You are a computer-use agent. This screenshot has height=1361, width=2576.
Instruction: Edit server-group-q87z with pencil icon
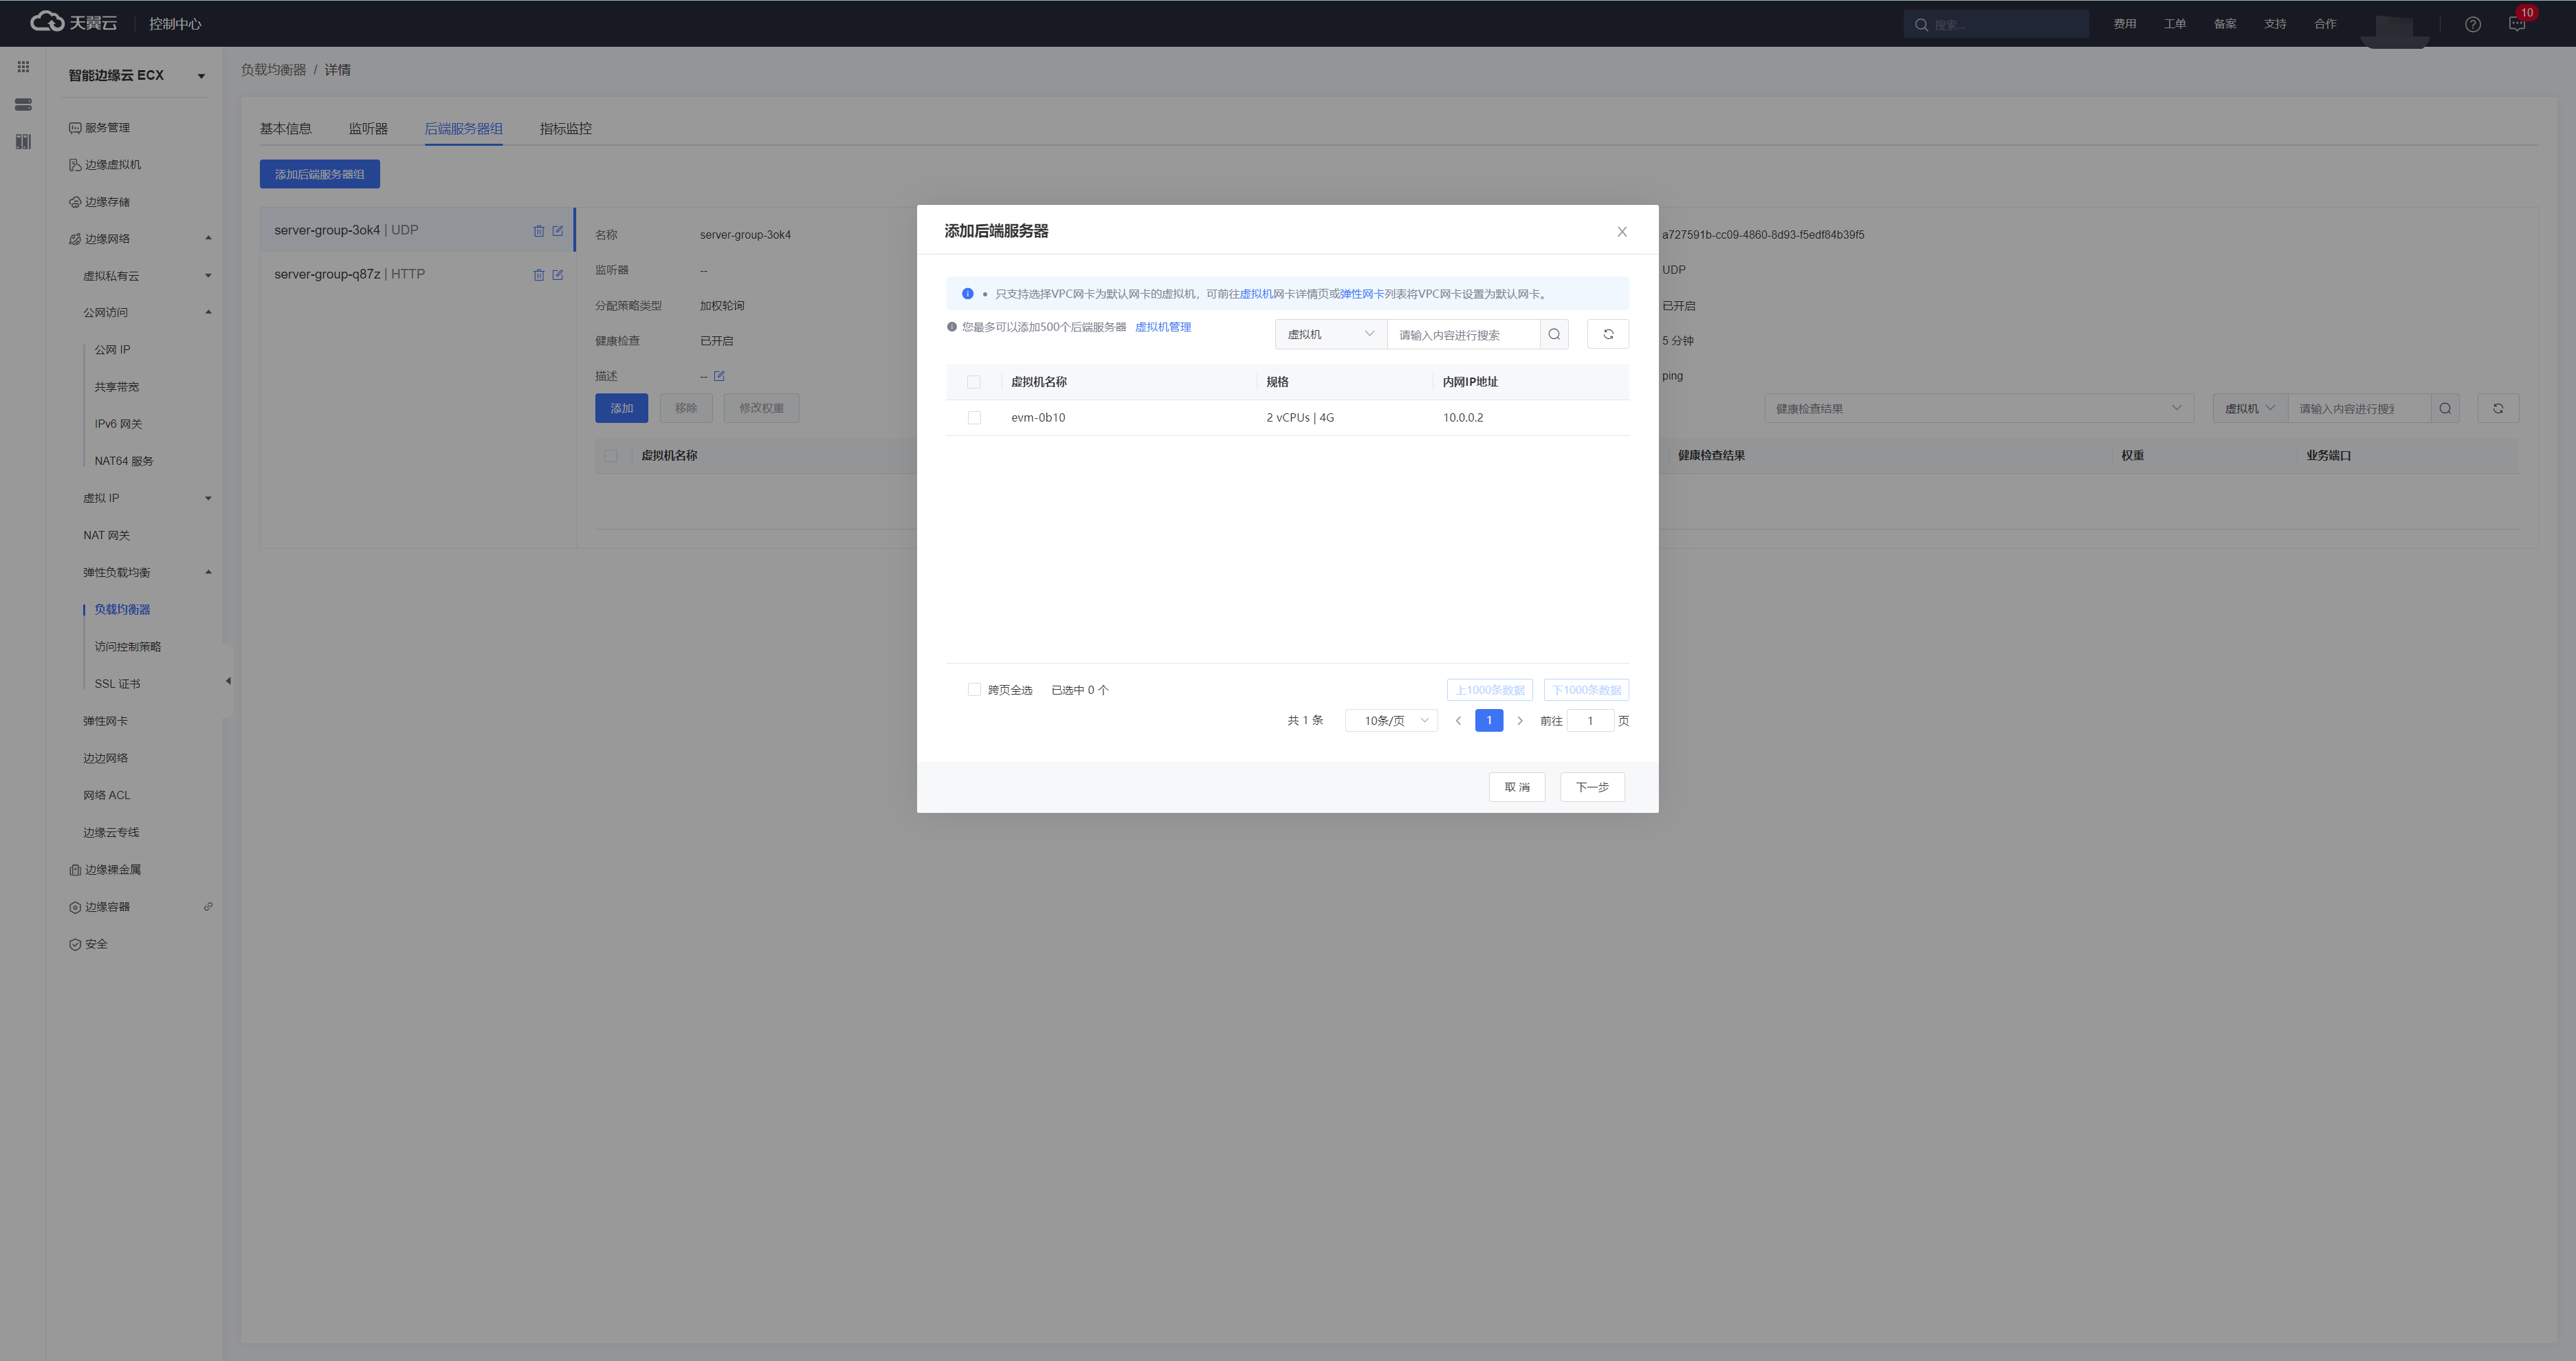tap(558, 275)
